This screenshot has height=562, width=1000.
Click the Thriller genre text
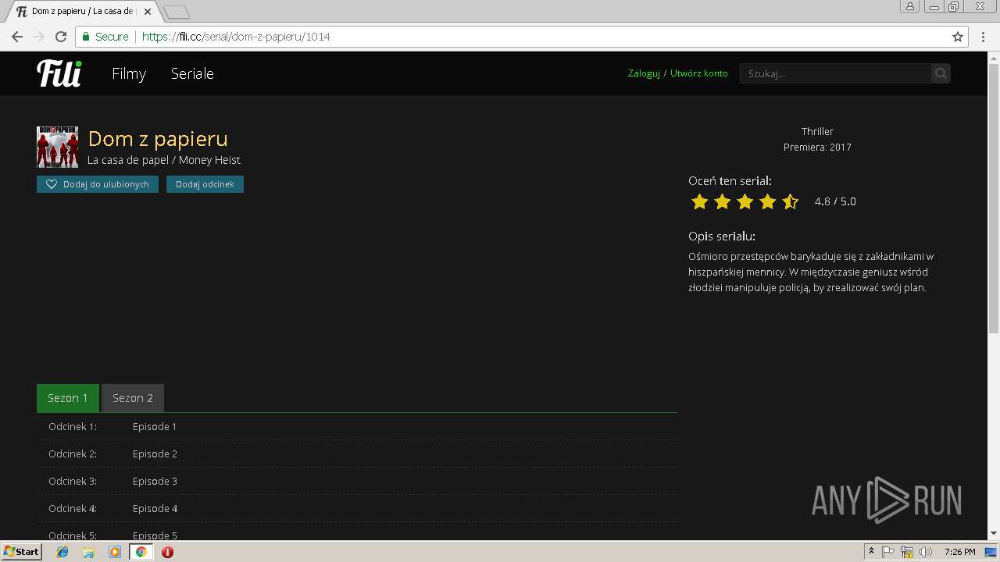point(817,131)
